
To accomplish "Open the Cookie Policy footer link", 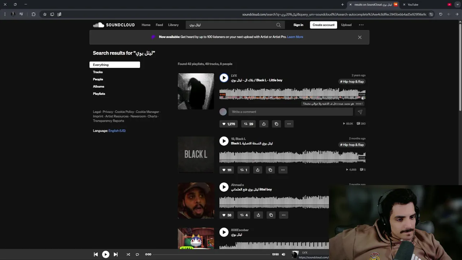I will coord(124,112).
